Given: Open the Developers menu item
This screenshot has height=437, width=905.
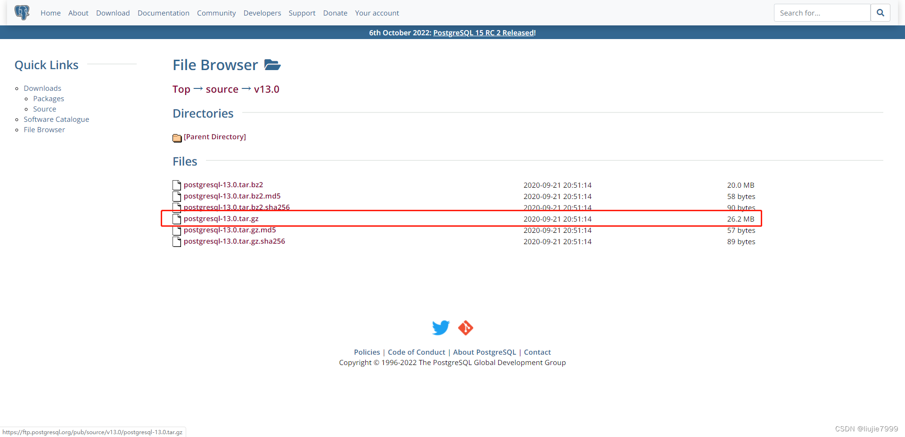Looking at the screenshot, I should 262,13.
